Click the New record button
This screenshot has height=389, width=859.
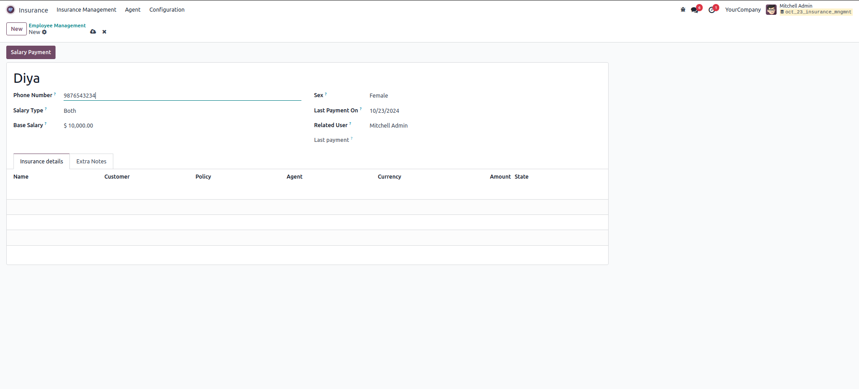tap(17, 29)
